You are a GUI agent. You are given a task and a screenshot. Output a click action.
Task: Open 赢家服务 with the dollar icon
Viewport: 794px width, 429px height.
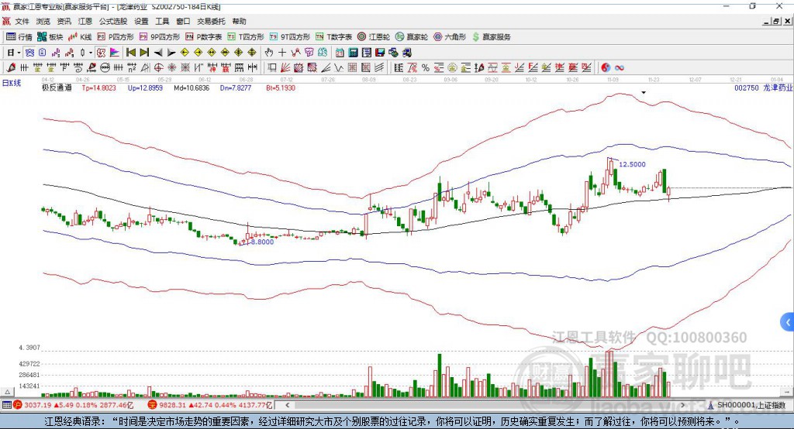(491, 37)
